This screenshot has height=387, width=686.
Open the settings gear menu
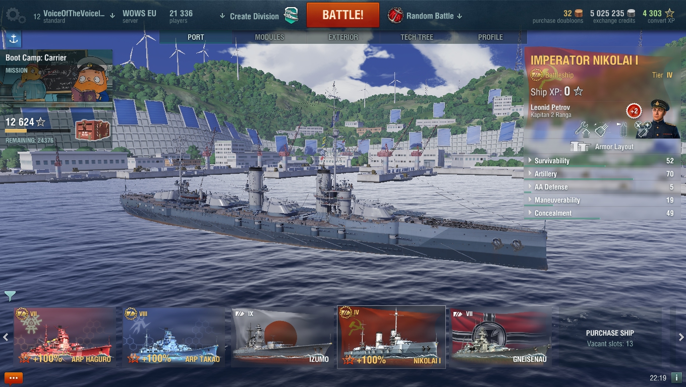point(15,16)
